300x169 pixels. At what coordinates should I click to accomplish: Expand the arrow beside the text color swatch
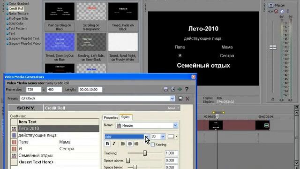[176, 137]
